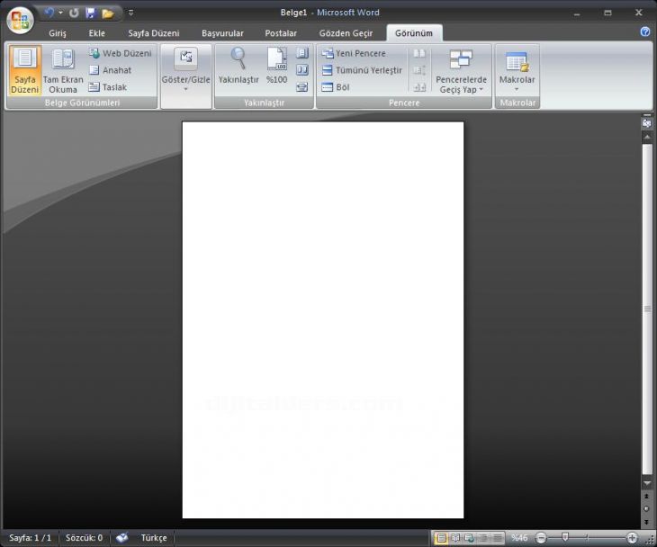The width and height of the screenshot is (657, 547).
Task: Click the %46 zoom level
Action: [x=519, y=538]
